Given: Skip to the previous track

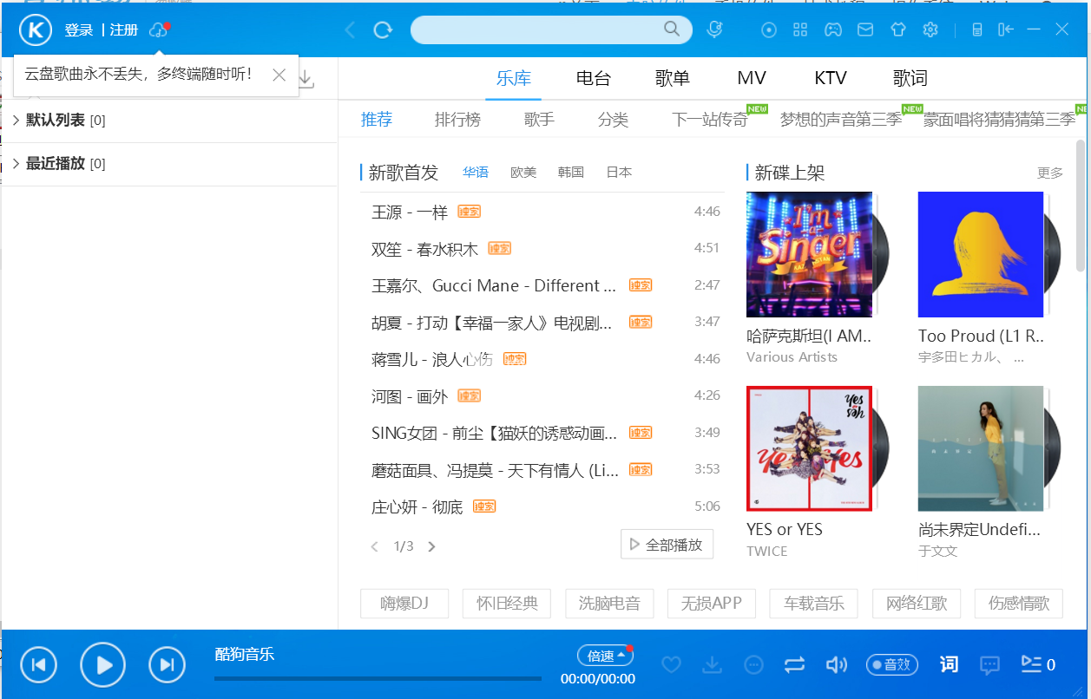Looking at the screenshot, I should tap(38, 665).
